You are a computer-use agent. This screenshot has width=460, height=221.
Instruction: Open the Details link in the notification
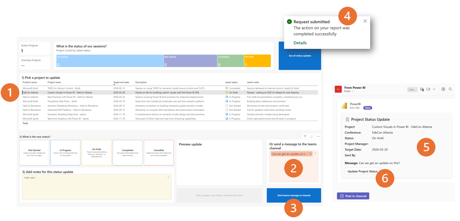coord(300,43)
